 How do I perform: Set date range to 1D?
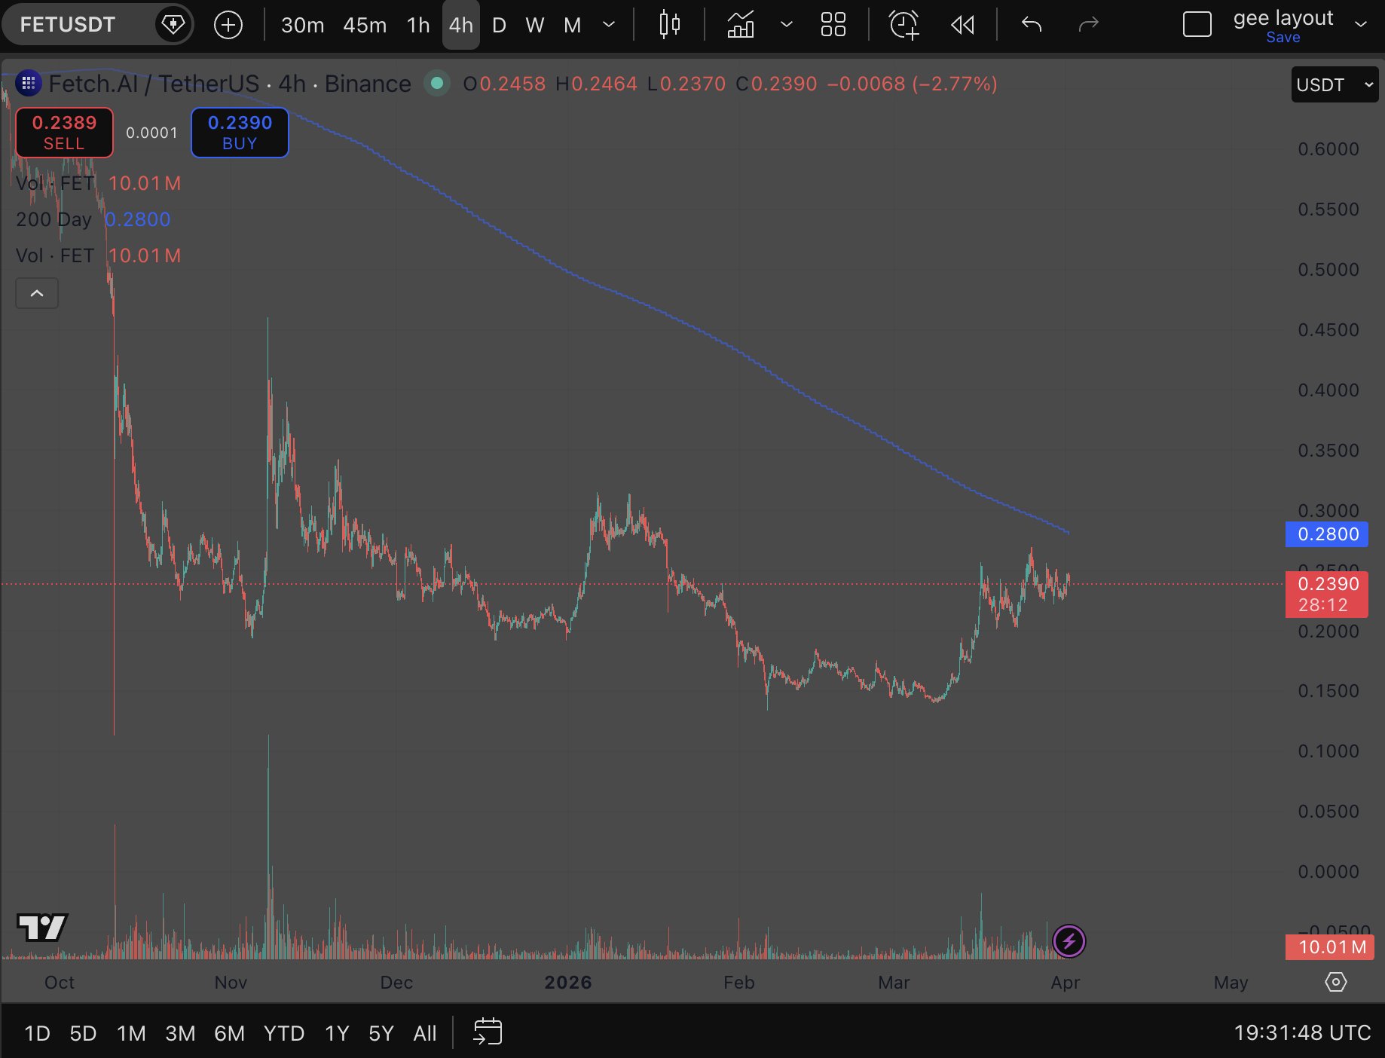pyautogui.click(x=38, y=1033)
